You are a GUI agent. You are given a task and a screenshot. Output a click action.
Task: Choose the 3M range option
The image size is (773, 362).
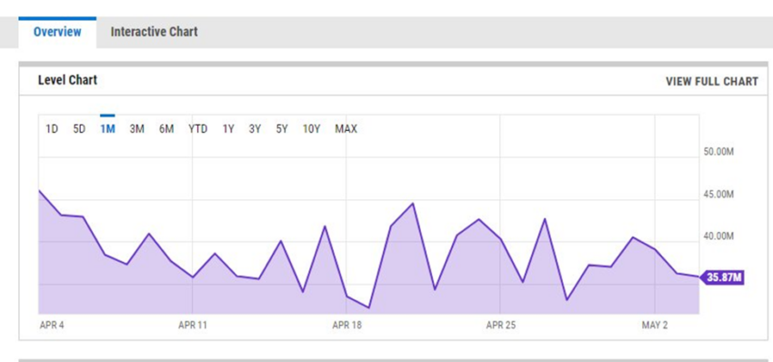pyautogui.click(x=136, y=129)
